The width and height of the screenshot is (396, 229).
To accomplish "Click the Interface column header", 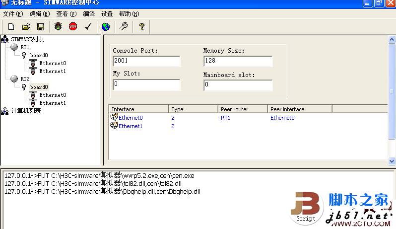I will (138, 109).
